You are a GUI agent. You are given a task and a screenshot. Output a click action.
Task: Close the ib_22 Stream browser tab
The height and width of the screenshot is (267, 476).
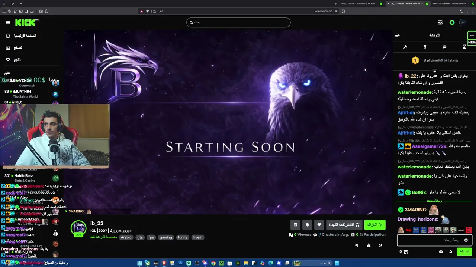[388, 4]
